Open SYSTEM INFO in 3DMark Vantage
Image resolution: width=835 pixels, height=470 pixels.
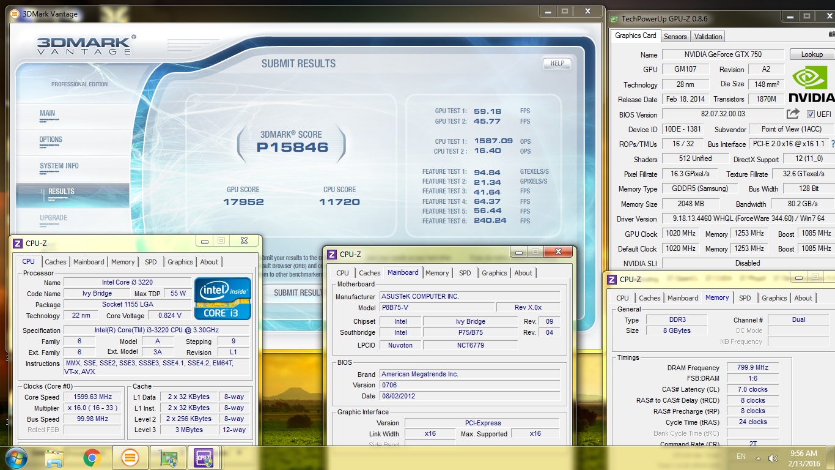pyautogui.click(x=59, y=166)
